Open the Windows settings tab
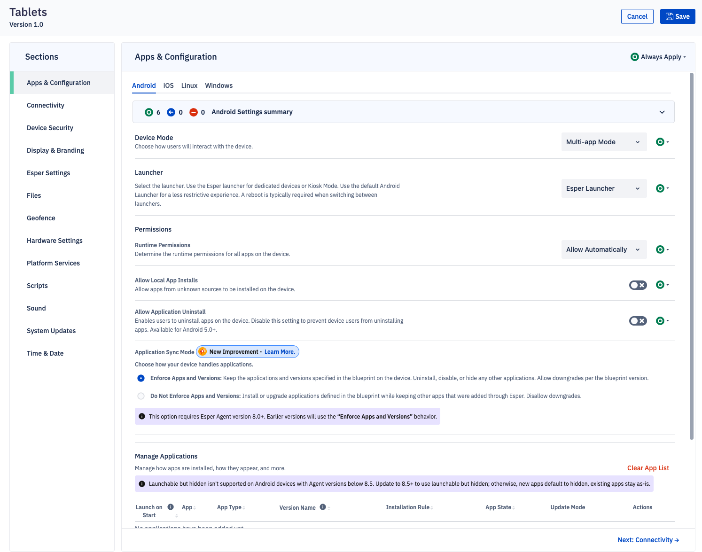Screen dimensions: 702x552 pyautogui.click(x=218, y=86)
